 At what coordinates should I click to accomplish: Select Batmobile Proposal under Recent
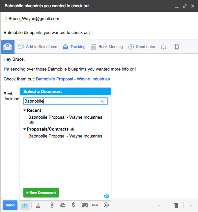65,117
